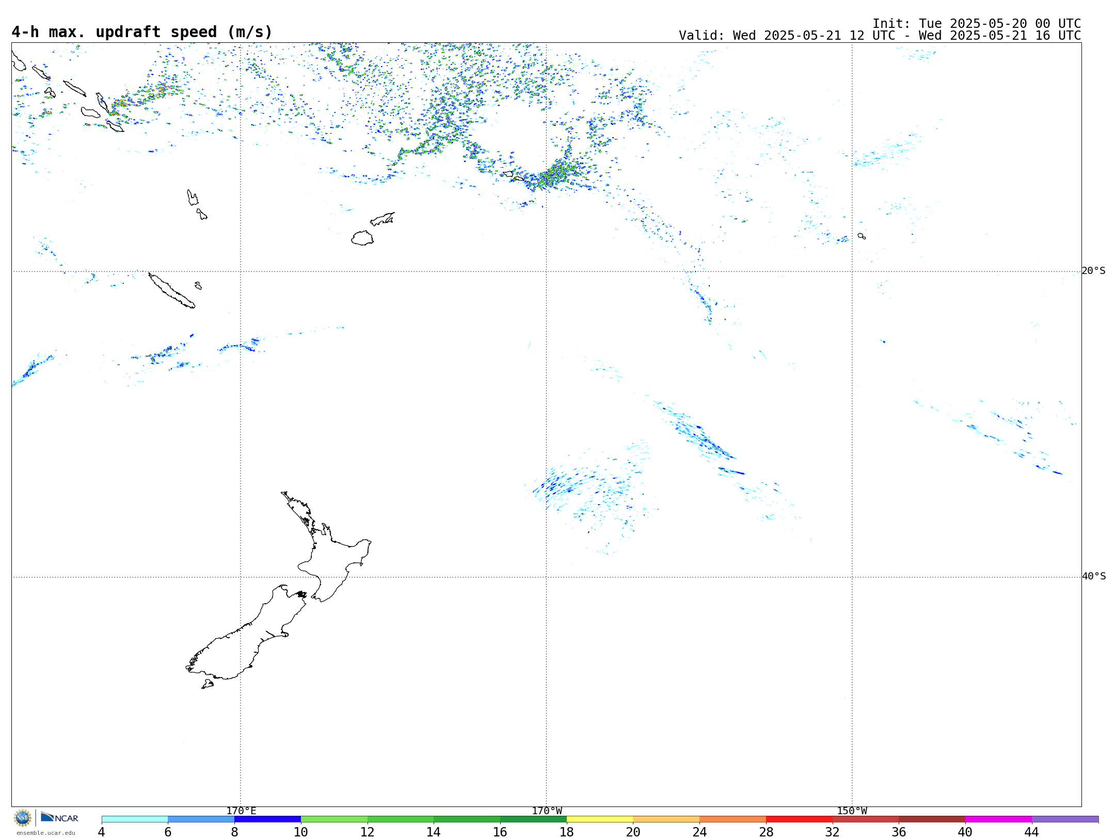Click the Vanua Levu (Fiji) island outline
This screenshot has height=839, width=1115.
pyautogui.click(x=383, y=219)
